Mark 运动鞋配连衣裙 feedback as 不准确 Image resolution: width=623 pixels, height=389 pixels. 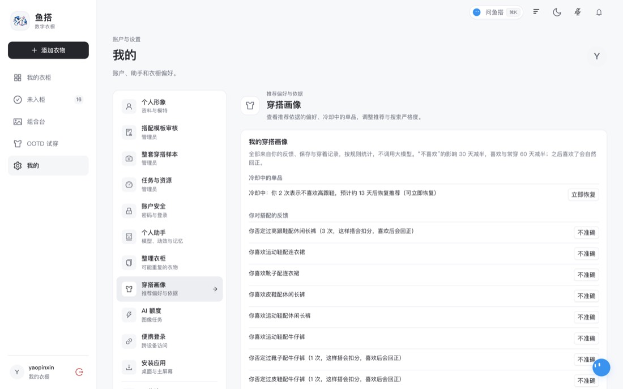click(x=586, y=254)
